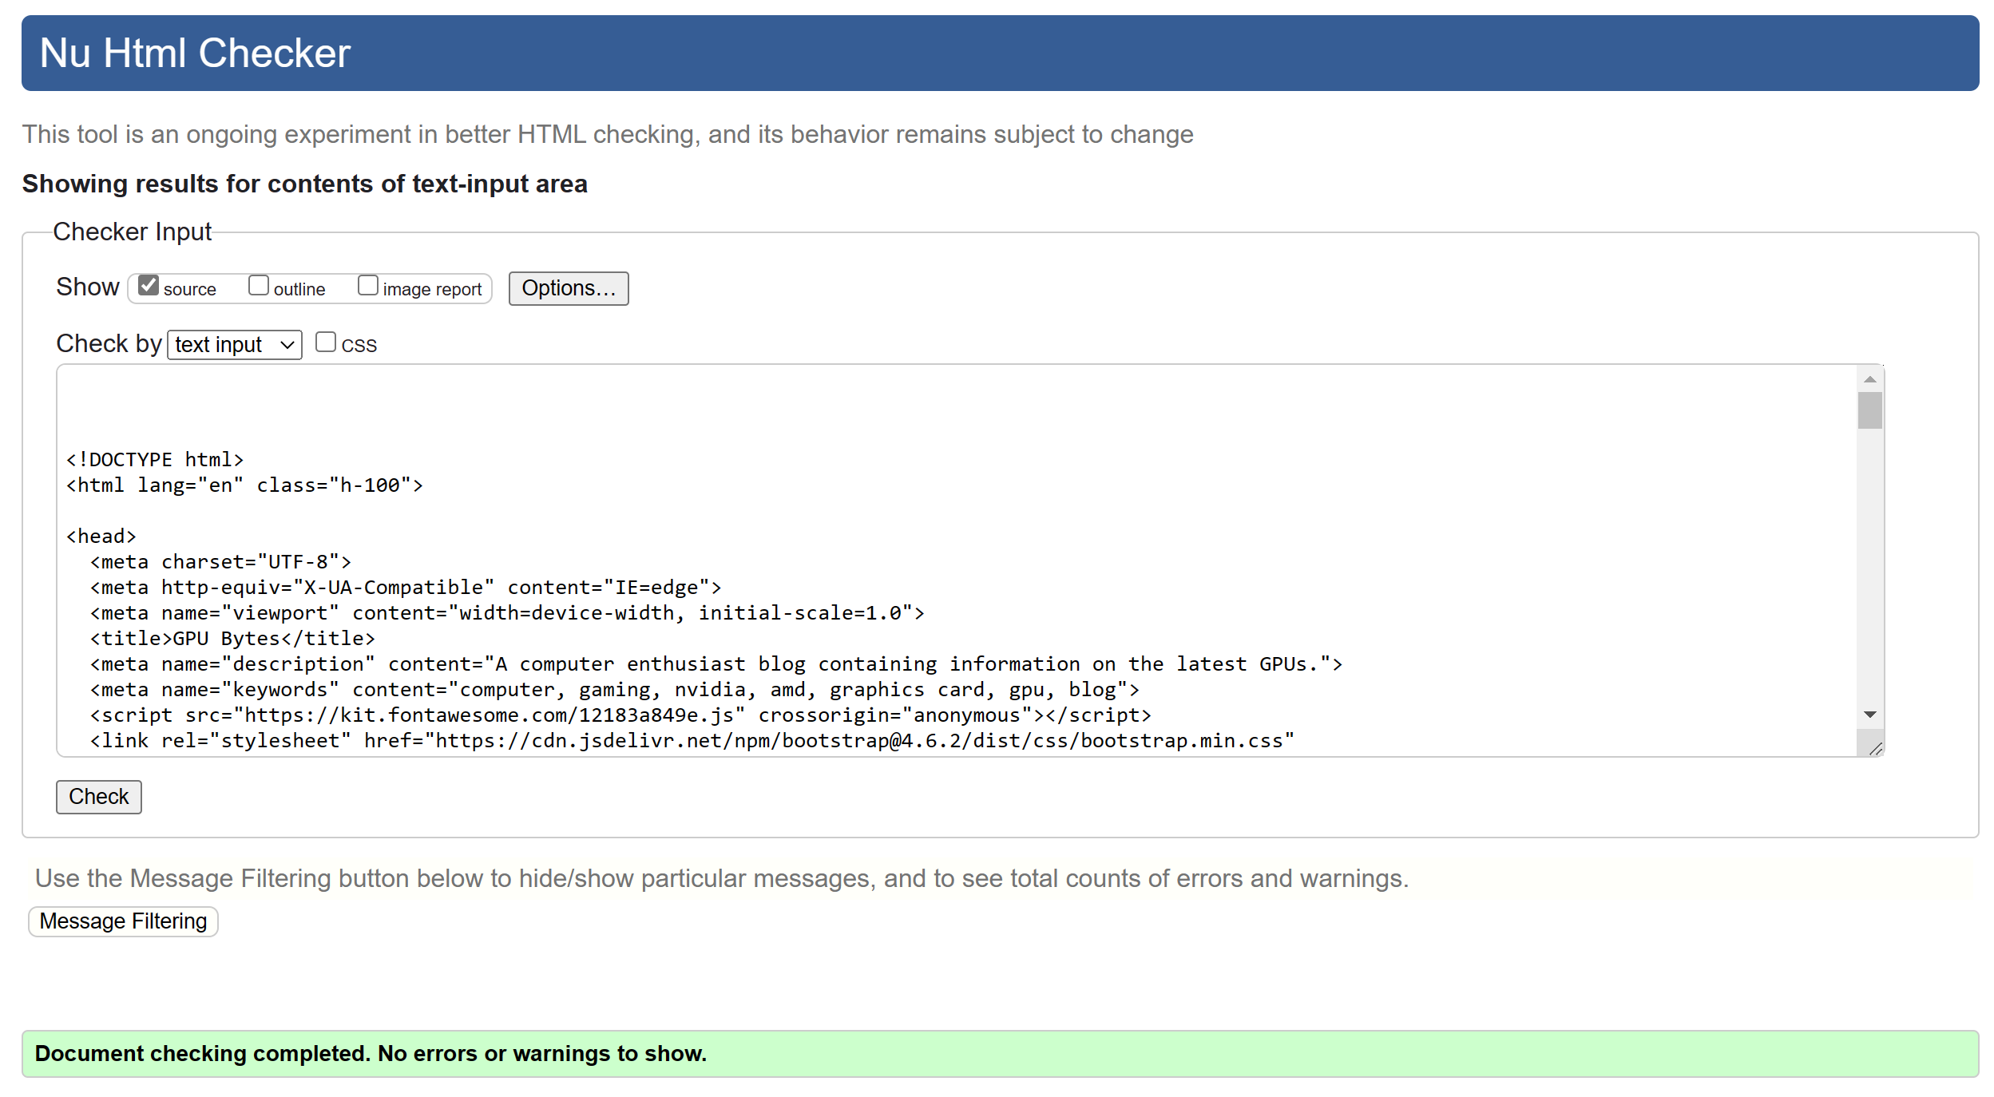Screen dimensions: 1994x1097
Task: Tick the css checkbox
Action: [325, 343]
